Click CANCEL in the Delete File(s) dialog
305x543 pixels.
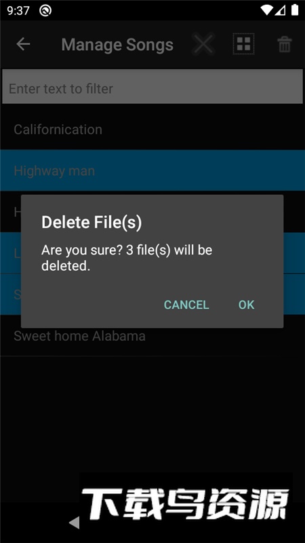pyautogui.click(x=186, y=305)
